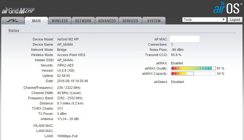Click the airSelect Disabled value
244x140 pixels.
coord(177,82)
